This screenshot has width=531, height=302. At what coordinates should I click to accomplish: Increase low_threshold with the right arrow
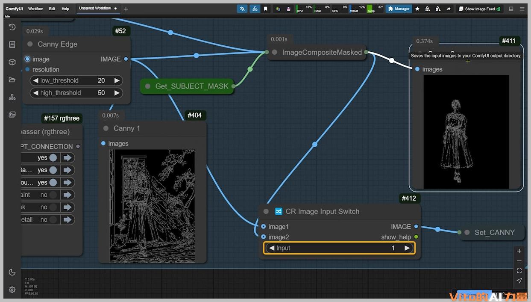point(117,80)
